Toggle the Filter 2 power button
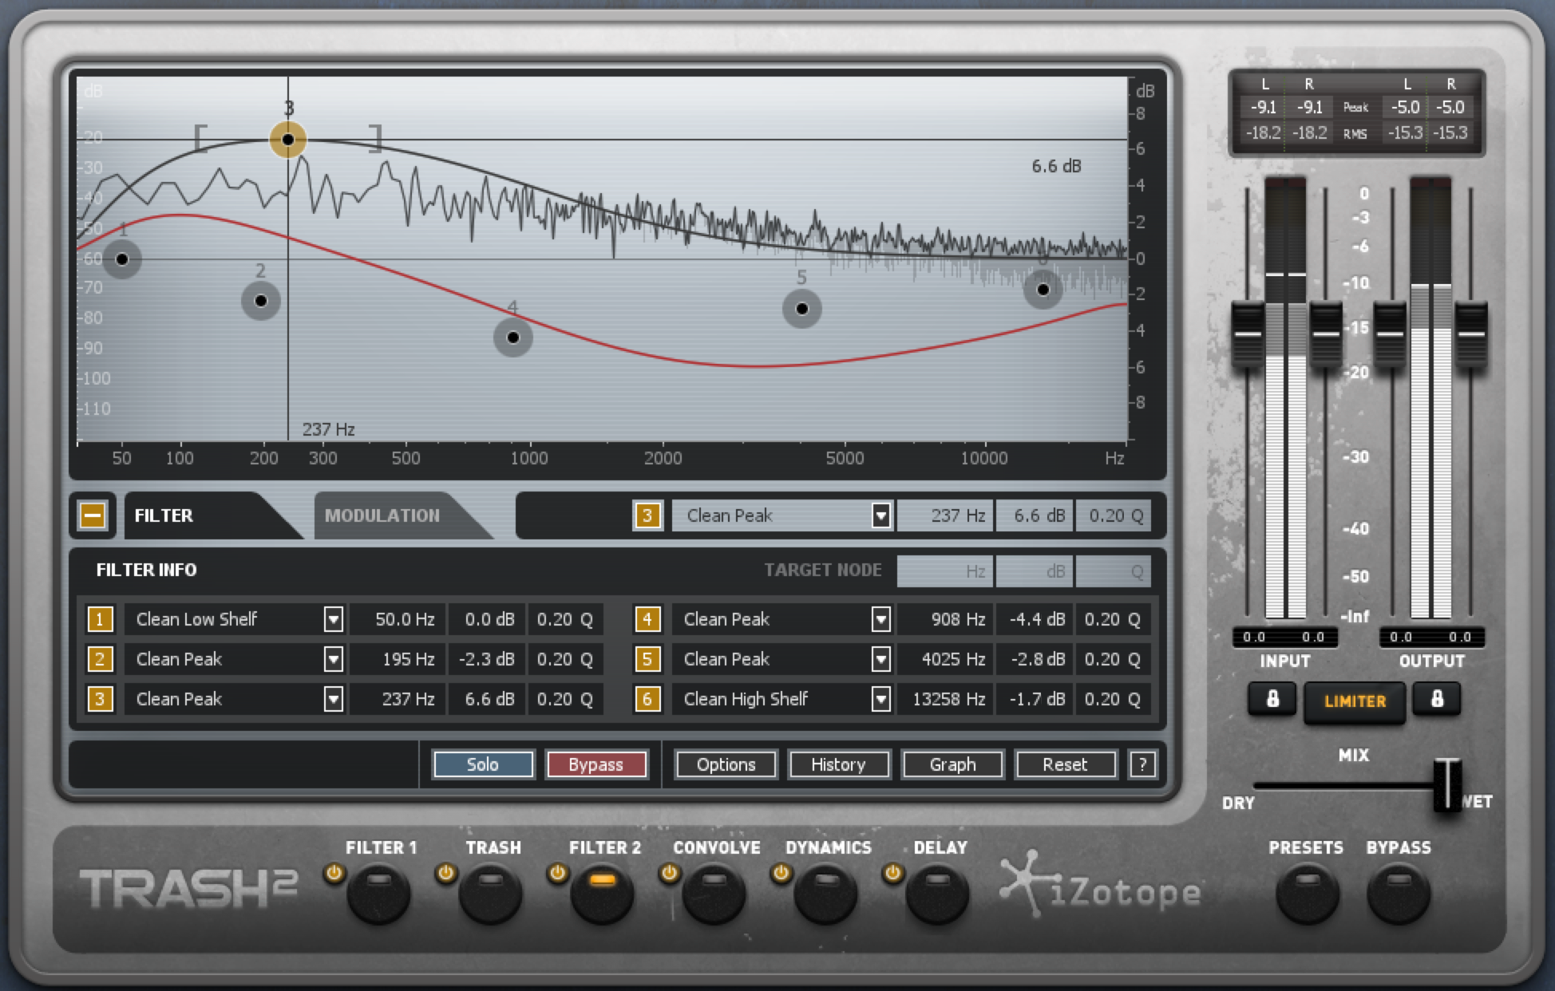 [x=557, y=874]
